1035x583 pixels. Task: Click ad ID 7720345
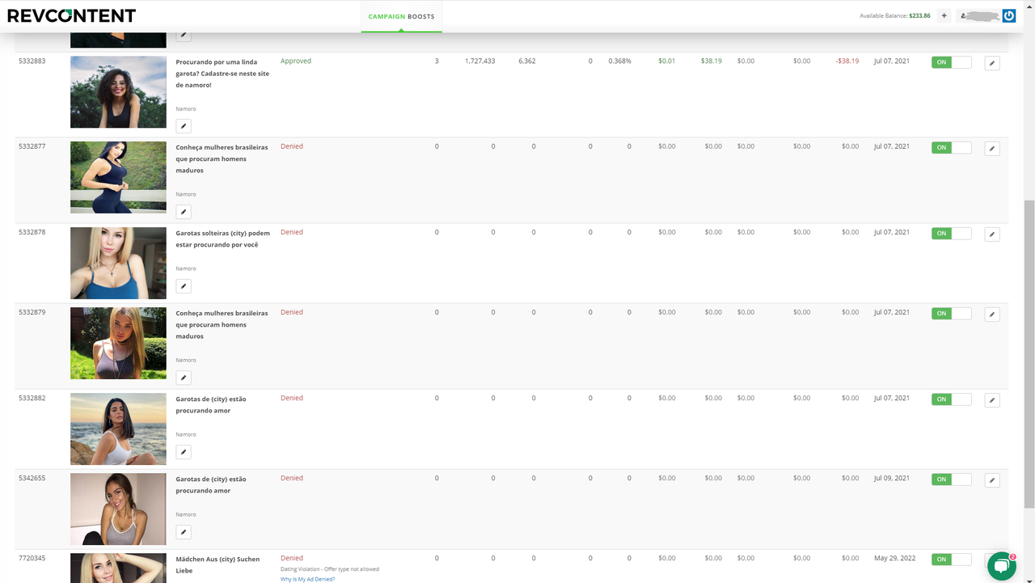[x=32, y=559]
